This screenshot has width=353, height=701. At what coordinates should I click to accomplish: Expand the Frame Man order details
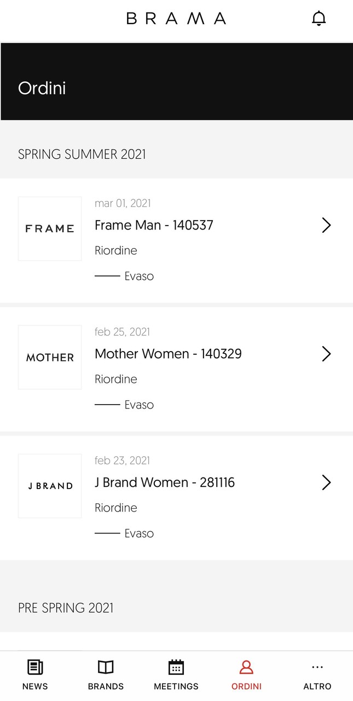326,225
